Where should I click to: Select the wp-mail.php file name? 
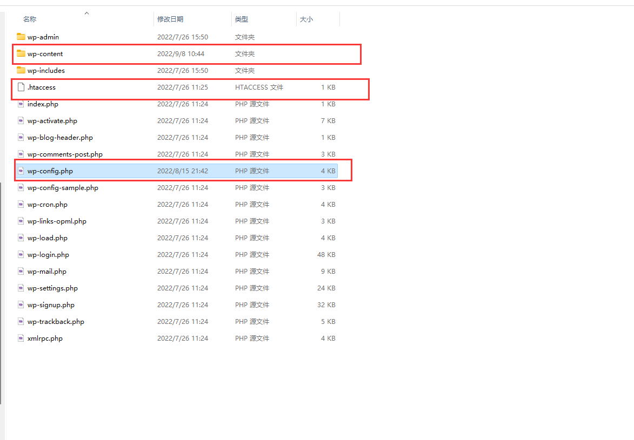pyautogui.click(x=47, y=272)
